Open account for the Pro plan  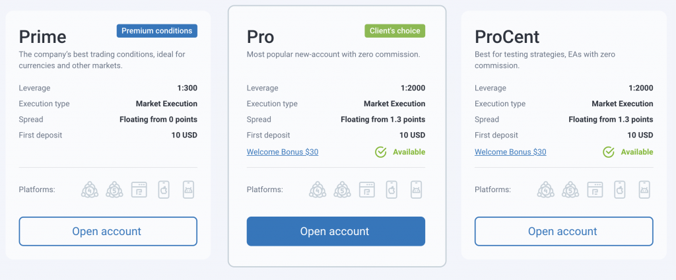click(335, 231)
